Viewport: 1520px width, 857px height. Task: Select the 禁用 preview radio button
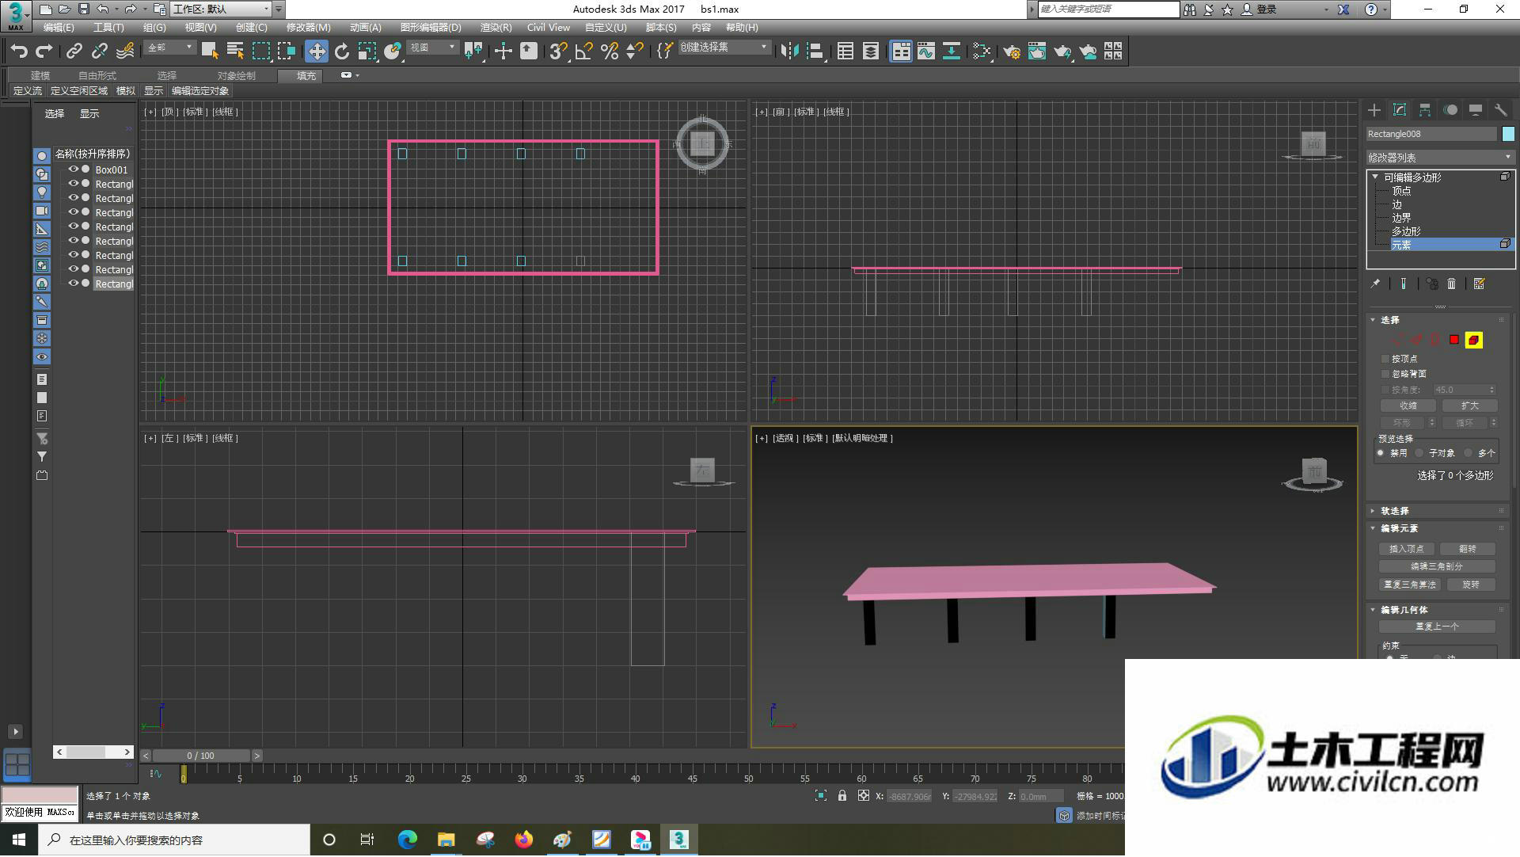[x=1381, y=453]
